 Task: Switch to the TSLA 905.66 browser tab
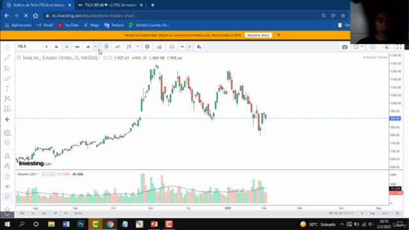pos(110,5)
